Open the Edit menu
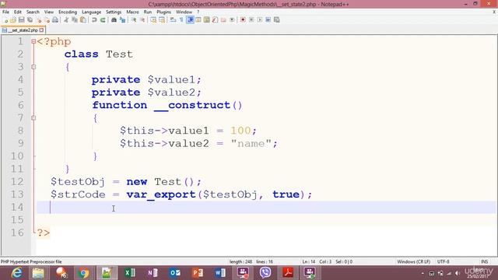 pos(18,12)
